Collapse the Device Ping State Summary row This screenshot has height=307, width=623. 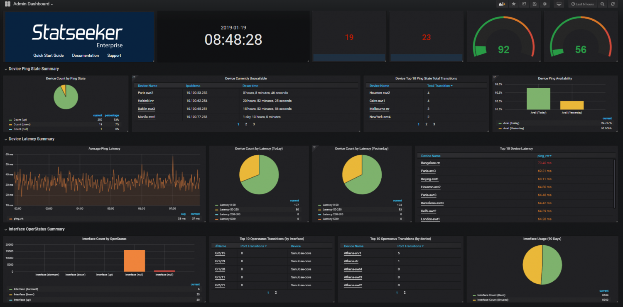pos(31,69)
